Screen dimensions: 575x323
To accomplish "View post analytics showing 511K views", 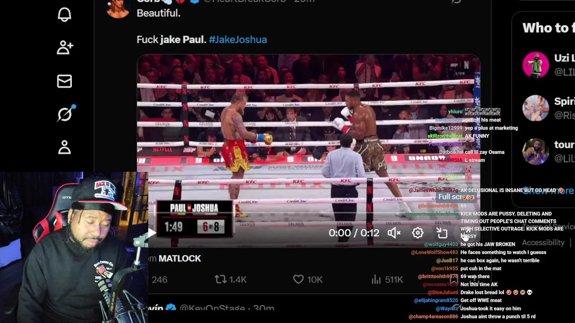I will (x=387, y=279).
